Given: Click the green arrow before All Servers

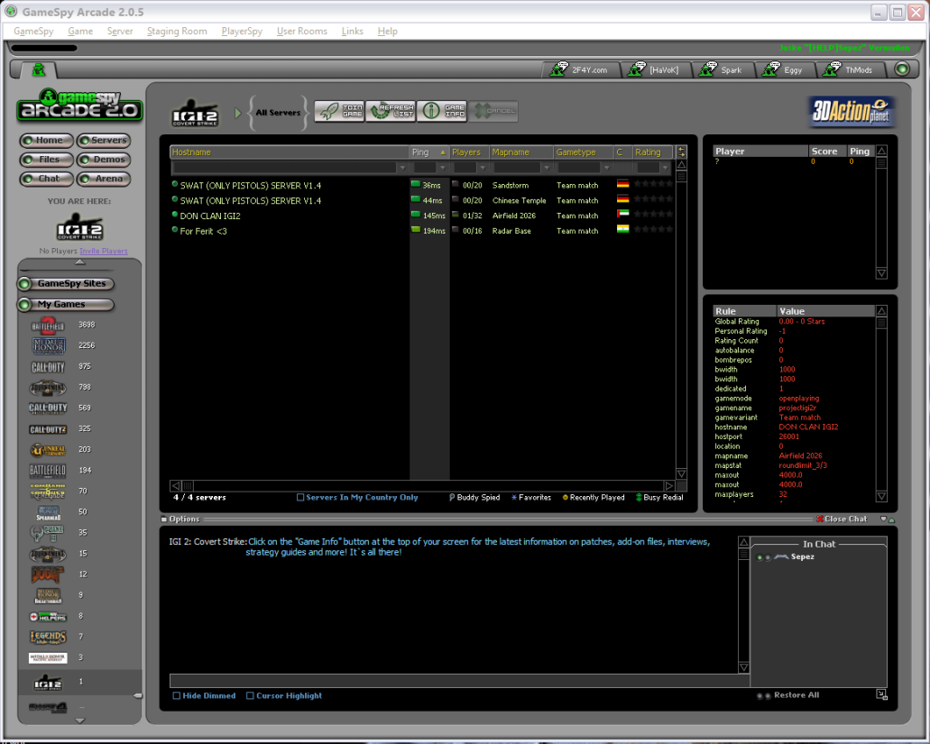Looking at the screenshot, I should 238,113.
